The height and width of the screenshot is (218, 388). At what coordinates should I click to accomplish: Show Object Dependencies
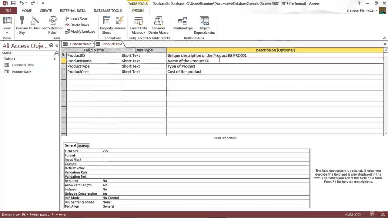click(x=205, y=25)
